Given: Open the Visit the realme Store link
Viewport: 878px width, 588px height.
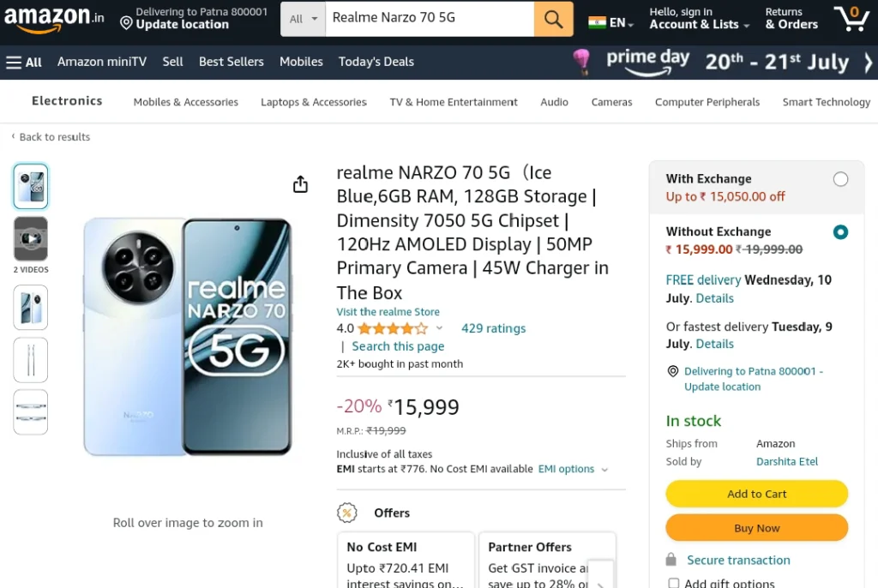Looking at the screenshot, I should tap(388, 311).
